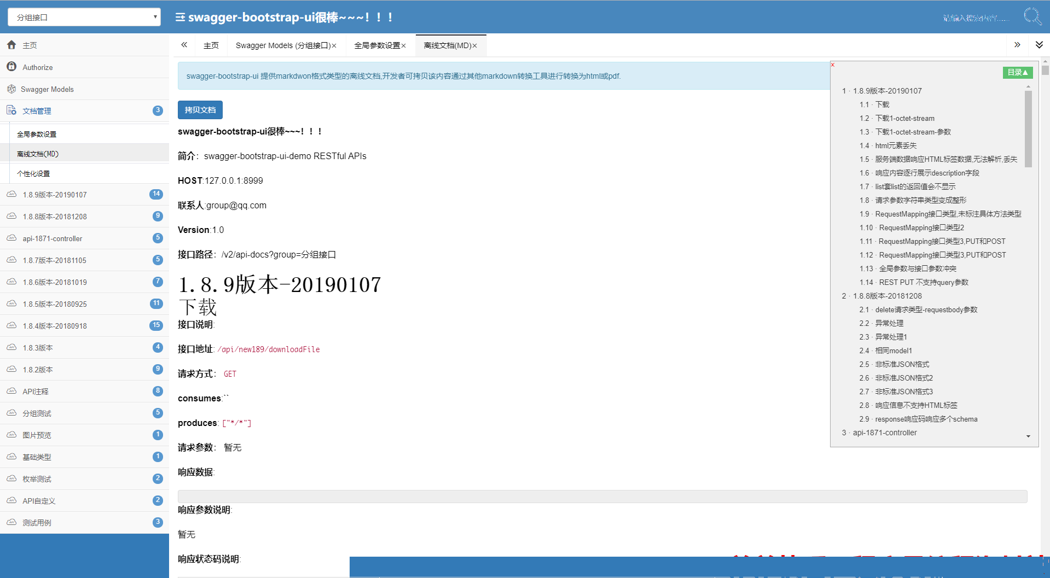Click the GET request method text

pos(230,374)
